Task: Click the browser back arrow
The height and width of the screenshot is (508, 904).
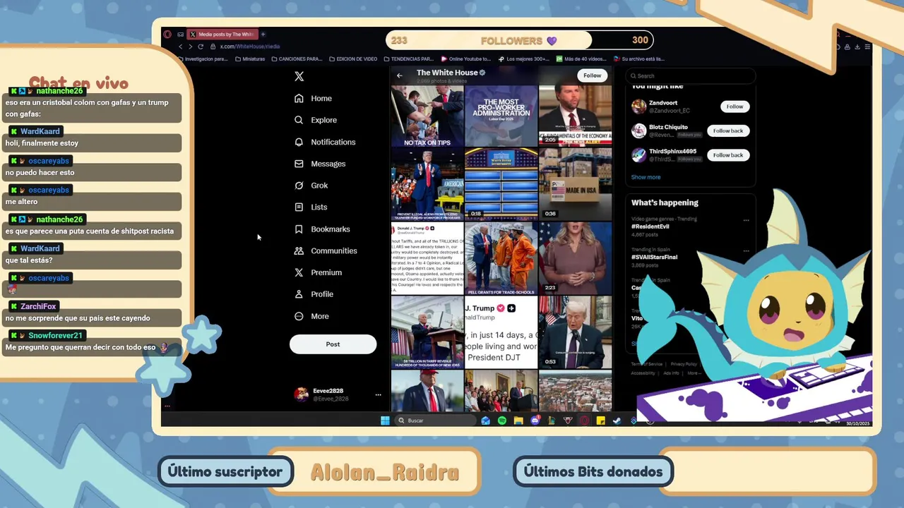Action: [x=180, y=47]
